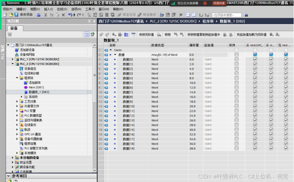Split editor space horizontally
Viewport: 294px width, 182px height.
click(x=188, y=15)
